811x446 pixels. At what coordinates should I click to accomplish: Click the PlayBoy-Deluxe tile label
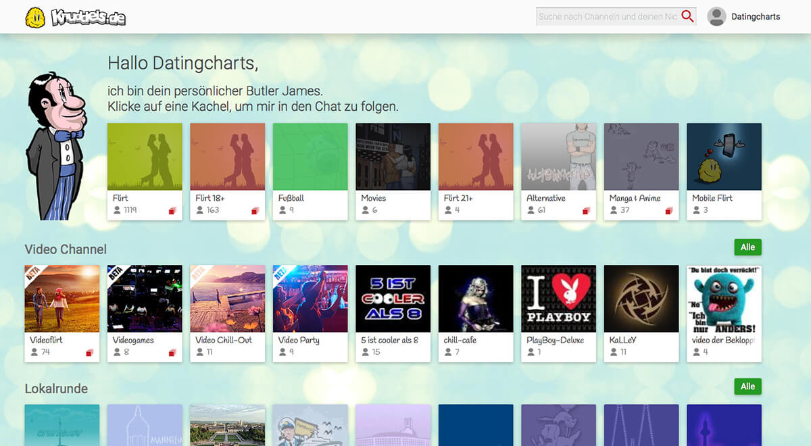[556, 340]
